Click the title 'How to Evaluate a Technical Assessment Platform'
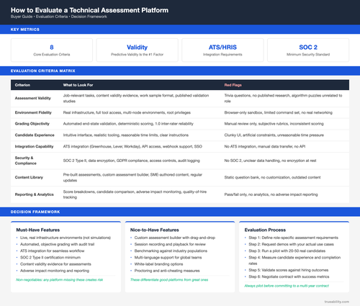The height and width of the screenshot is (306, 360). coord(89,10)
